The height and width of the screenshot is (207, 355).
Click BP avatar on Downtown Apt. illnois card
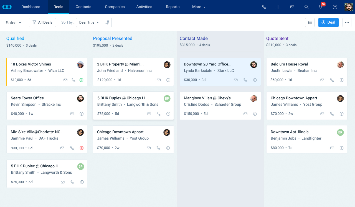pyautogui.click(x=340, y=132)
